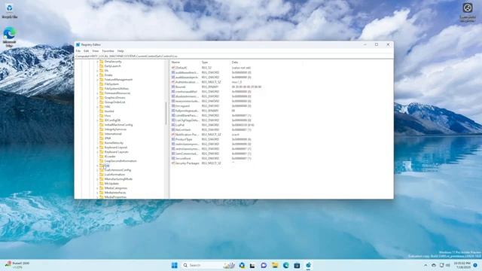Open the Help menu in Registry Editor
Image resolution: width=482 pixels, height=271 pixels.
click(120, 51)
